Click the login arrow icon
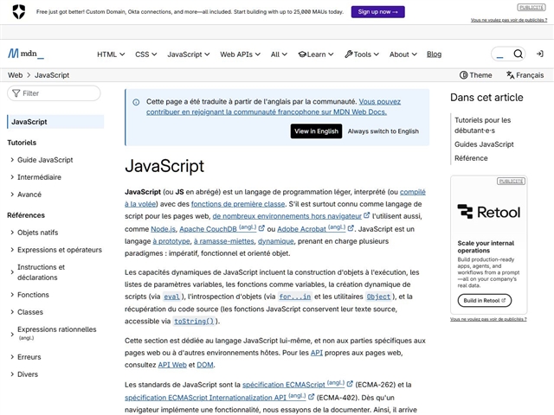The image size is (554, 415). 539,54
